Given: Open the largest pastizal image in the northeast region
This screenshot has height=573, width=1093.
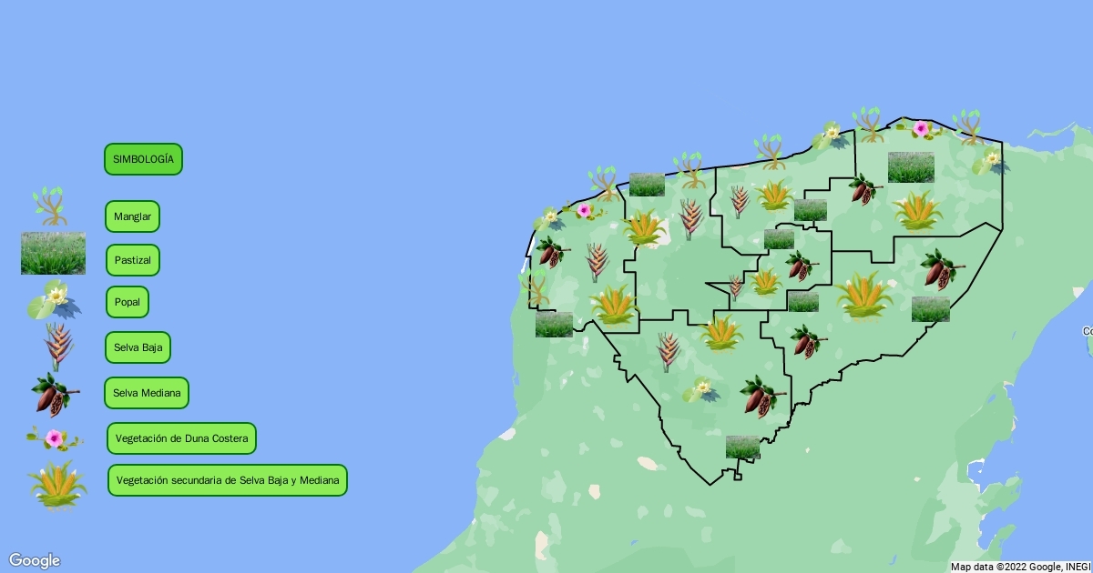Looking at the screenshot, I should (911, 167).
